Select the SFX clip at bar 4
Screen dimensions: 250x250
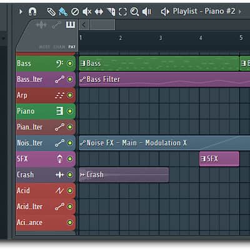[x=219, y=159]
